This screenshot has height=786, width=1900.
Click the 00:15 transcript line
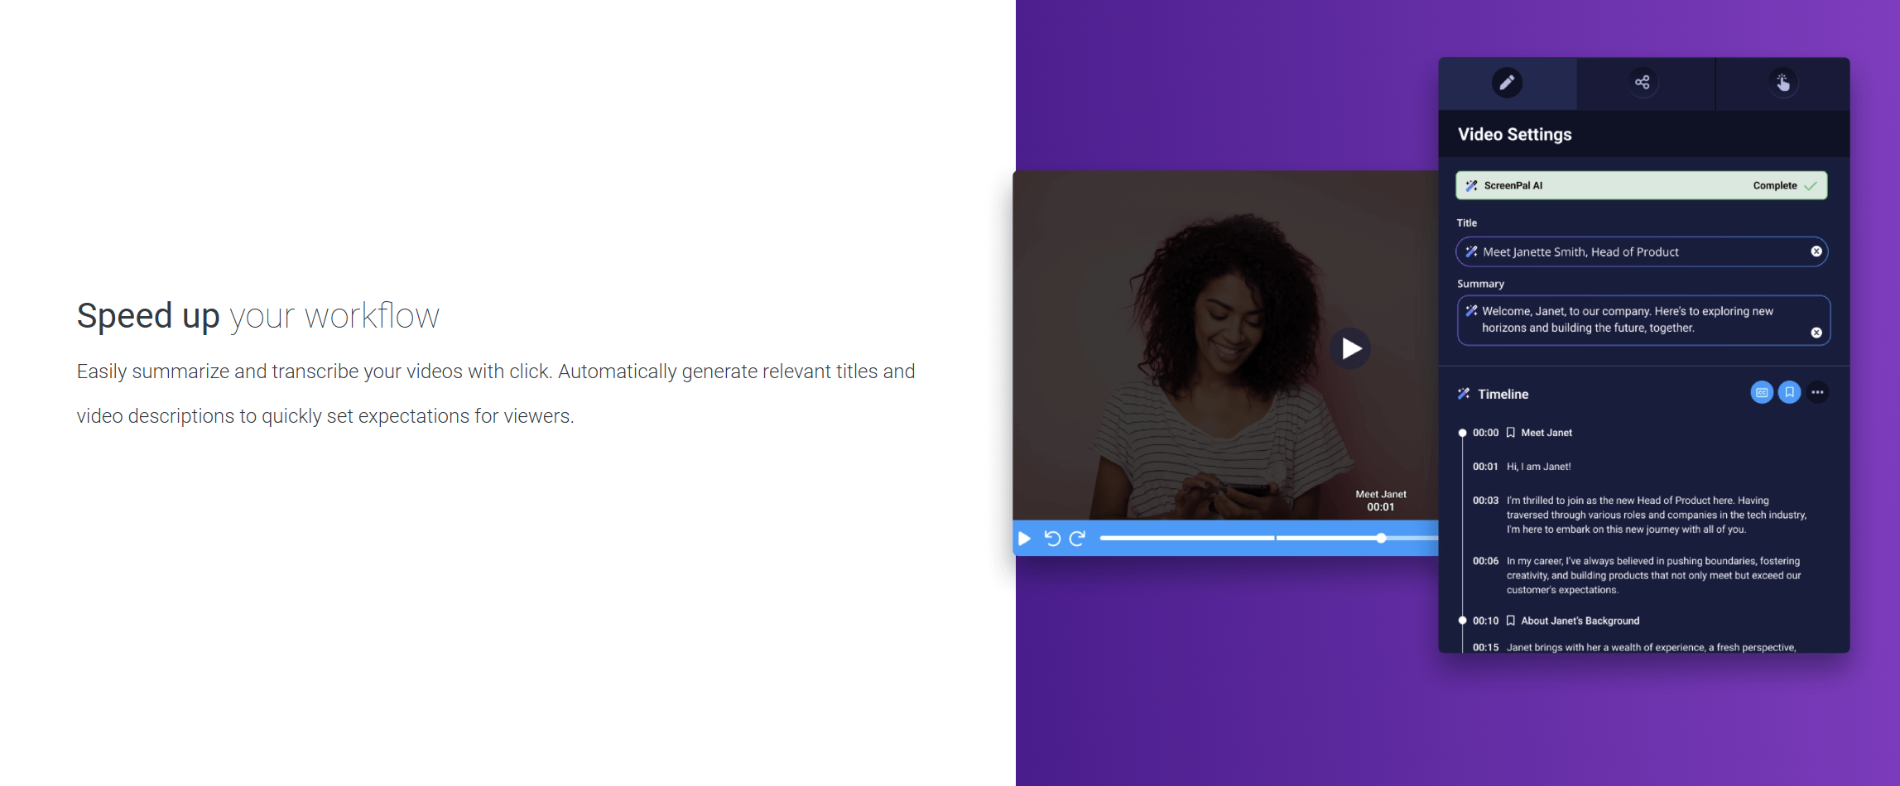click(x=1634, y=647)
